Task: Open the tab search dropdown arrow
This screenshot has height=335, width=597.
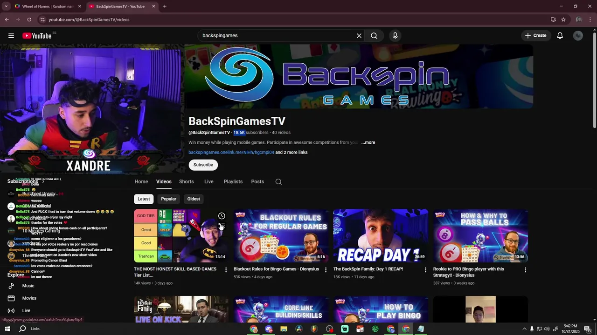Action: pyautogui.click(x=6, y=7)
